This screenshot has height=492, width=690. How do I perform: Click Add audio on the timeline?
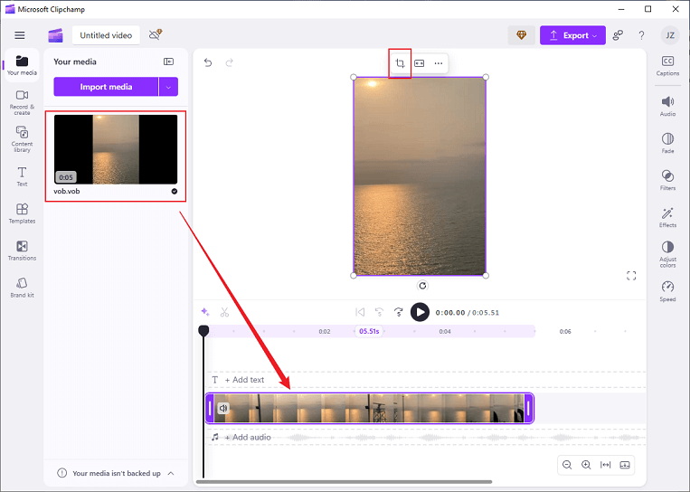pos(248,437)
